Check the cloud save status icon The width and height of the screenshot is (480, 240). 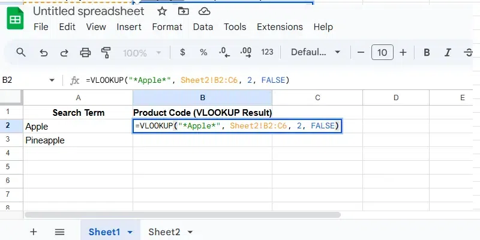pyautogui.click(x=204, y=11)
